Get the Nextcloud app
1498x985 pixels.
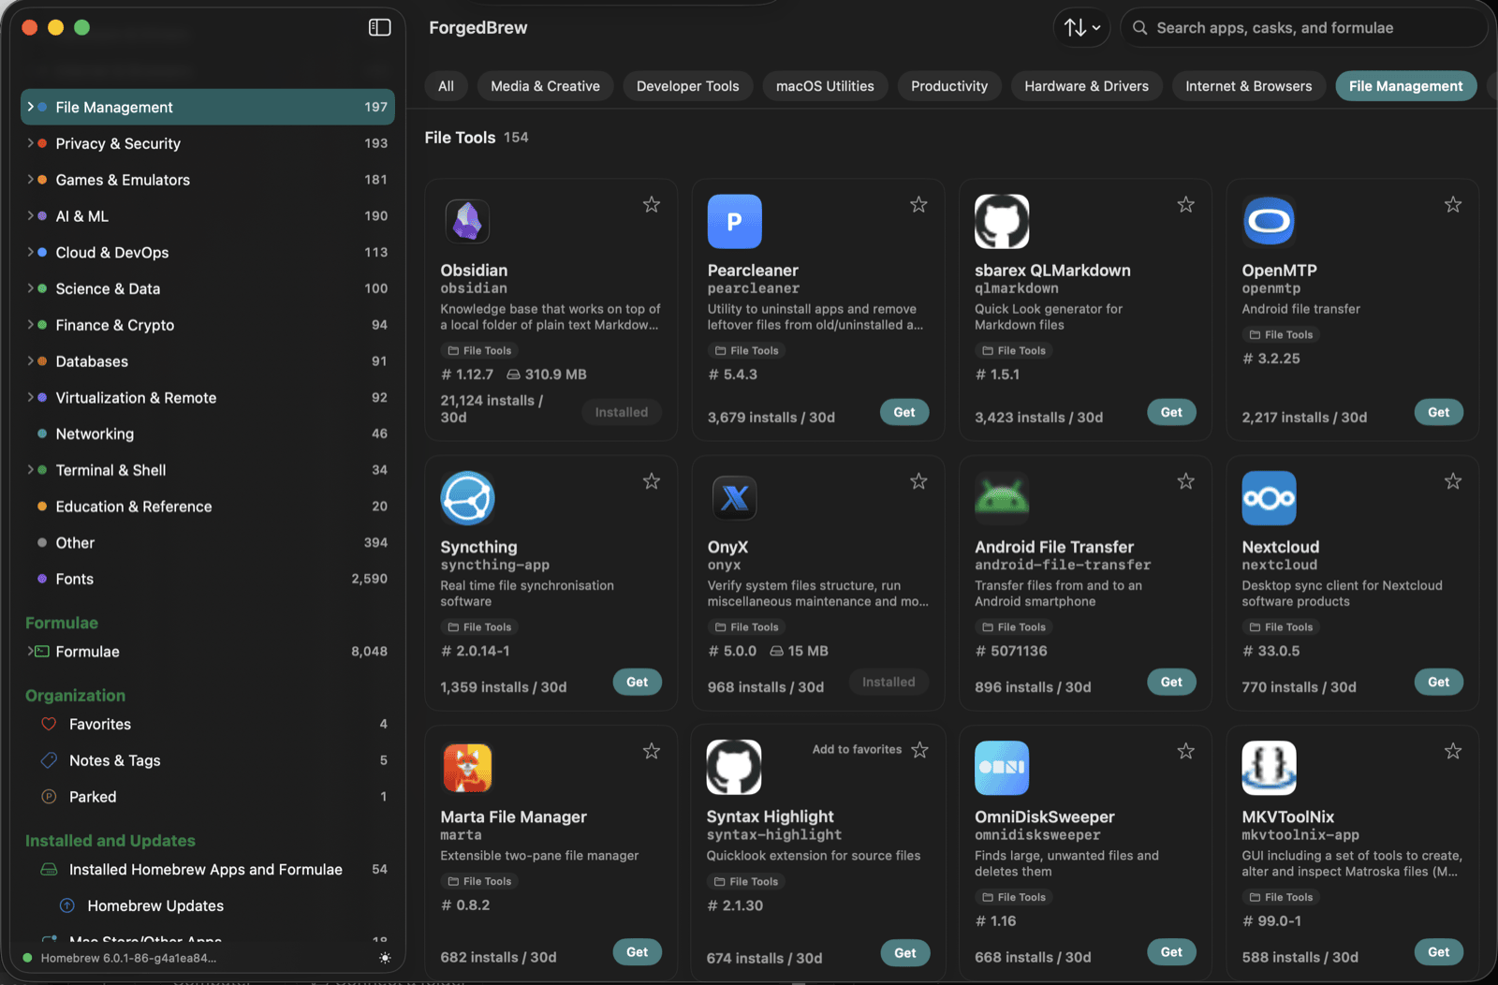1438,683
